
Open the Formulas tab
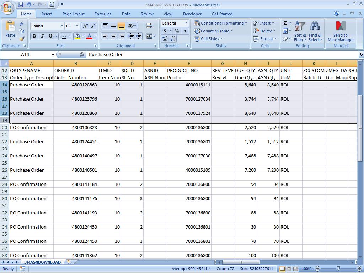[103, 14]
